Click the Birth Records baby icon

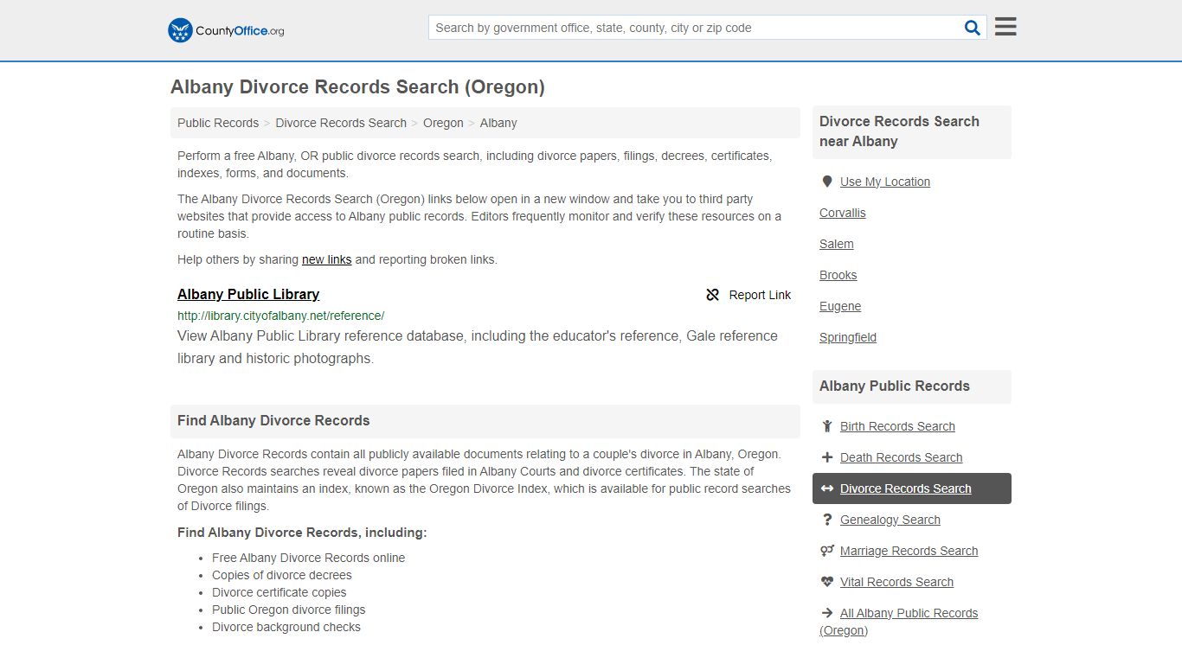tap(827, 426)
